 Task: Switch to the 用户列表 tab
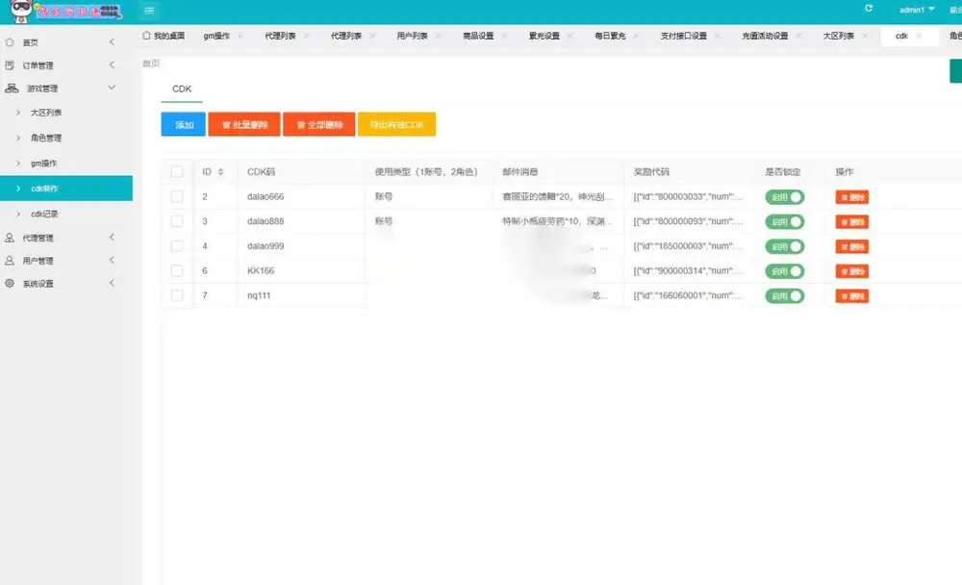pyautogui.click(x=413, y=37)
